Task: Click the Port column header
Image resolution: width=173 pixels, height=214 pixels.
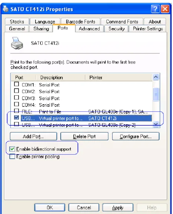Action: [23, 78]
